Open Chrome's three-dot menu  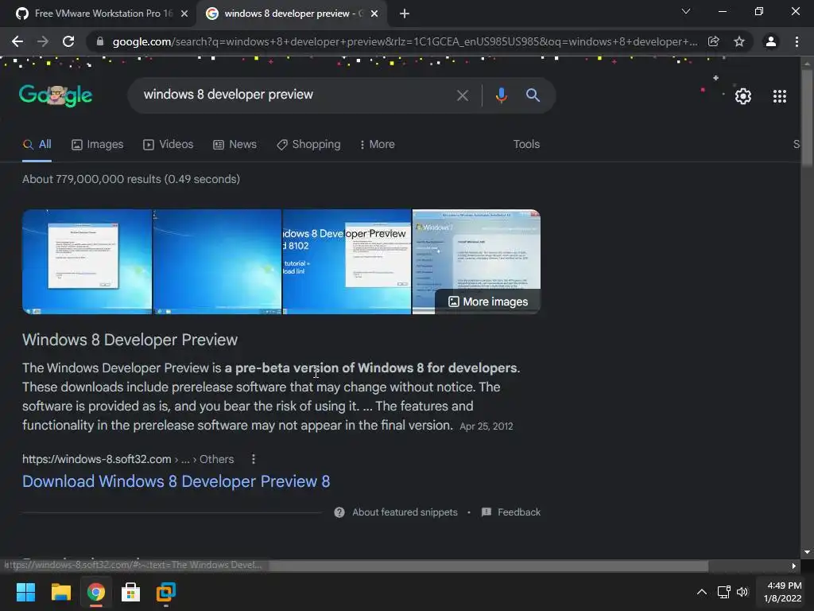tap(797, 41)
